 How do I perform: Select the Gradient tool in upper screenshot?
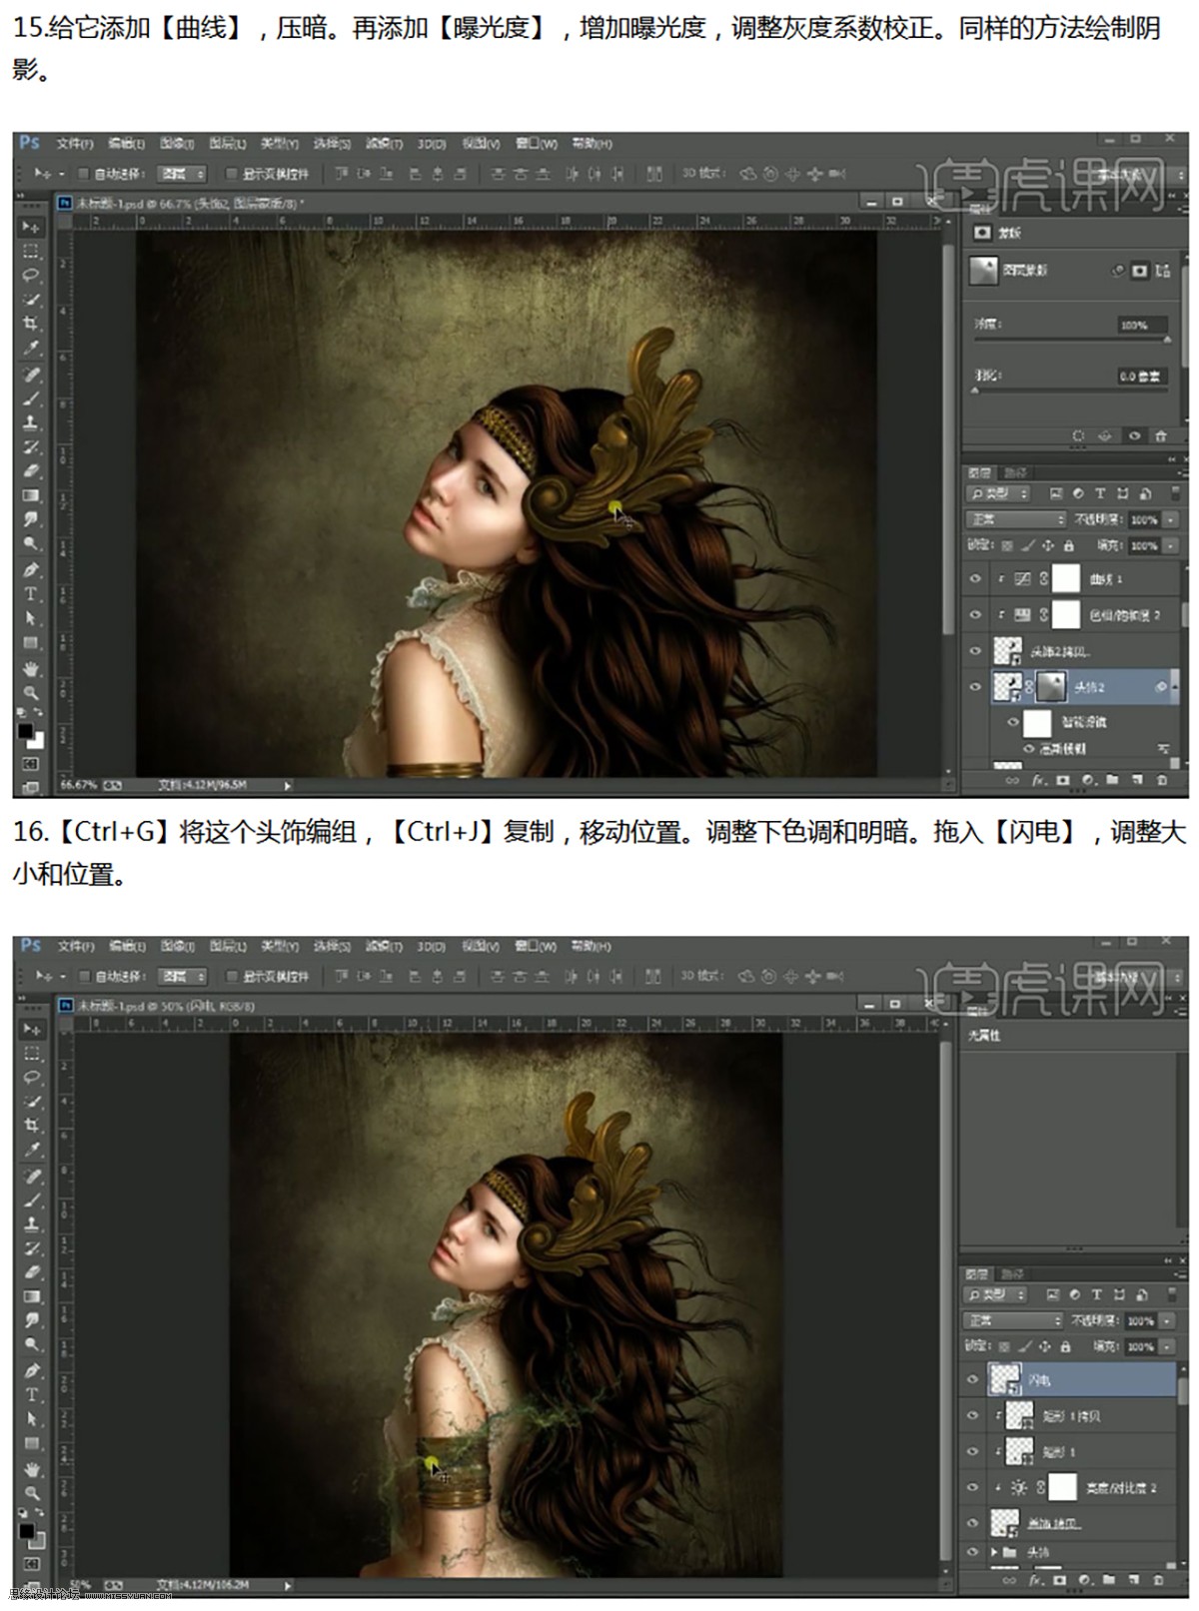pyautogui.click(x=31, y=495)
